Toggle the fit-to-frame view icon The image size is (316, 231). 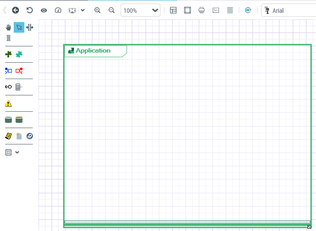(x=187, y=10)
